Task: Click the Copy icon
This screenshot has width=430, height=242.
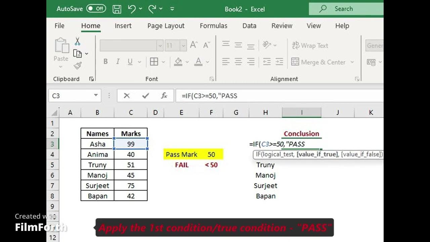Action: pos(78,53)
